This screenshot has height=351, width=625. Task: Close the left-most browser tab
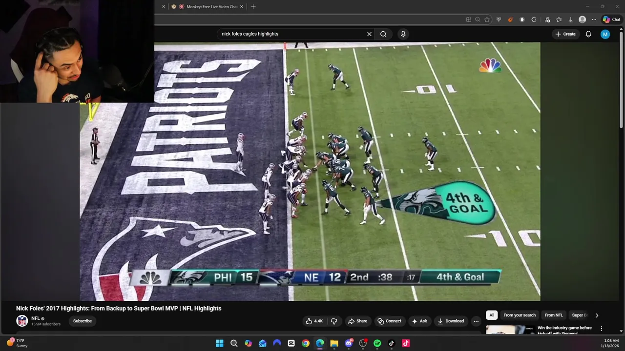point(164,7)
